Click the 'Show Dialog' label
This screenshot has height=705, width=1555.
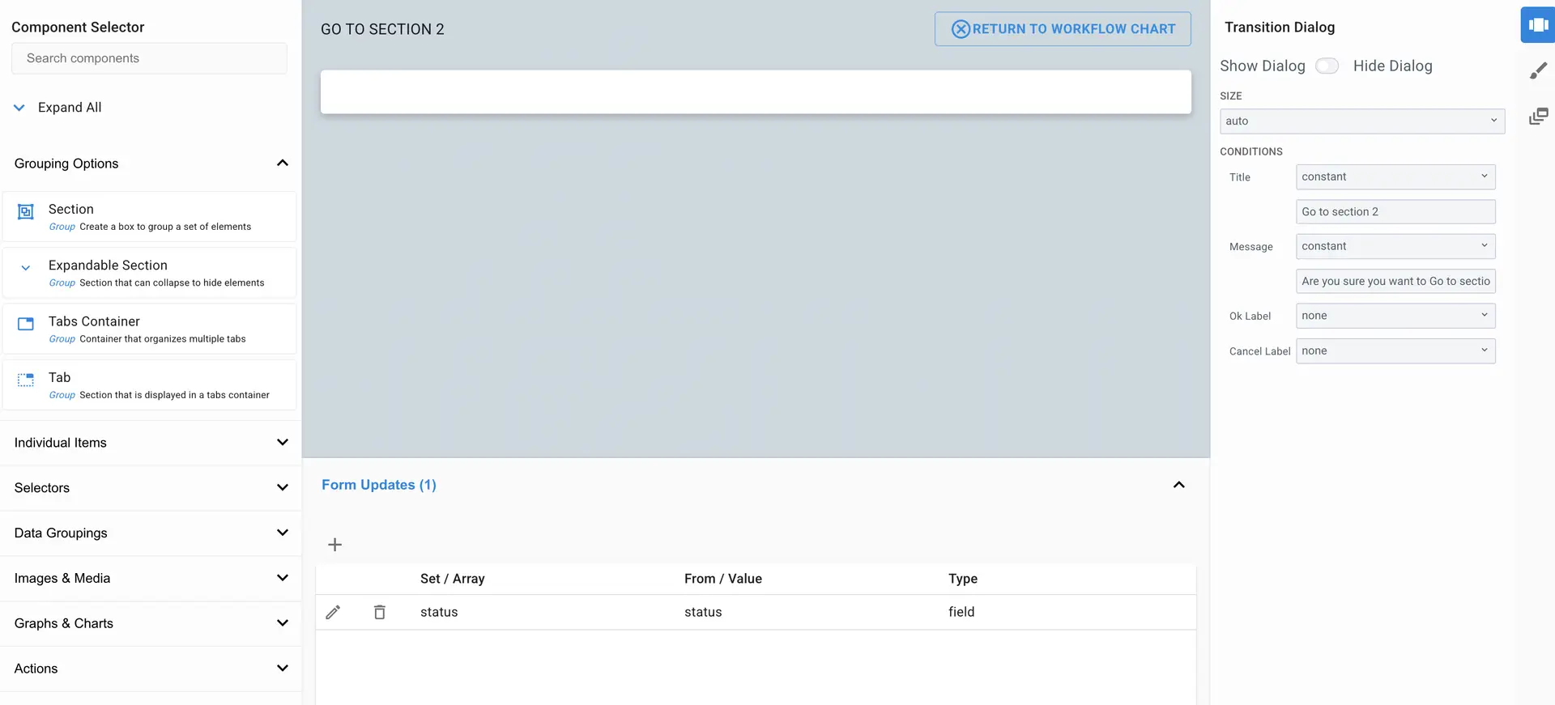pos(1263,66)
